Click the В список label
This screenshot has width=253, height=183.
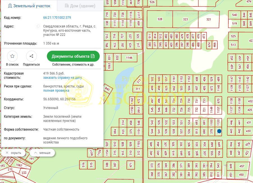[12, 64]
